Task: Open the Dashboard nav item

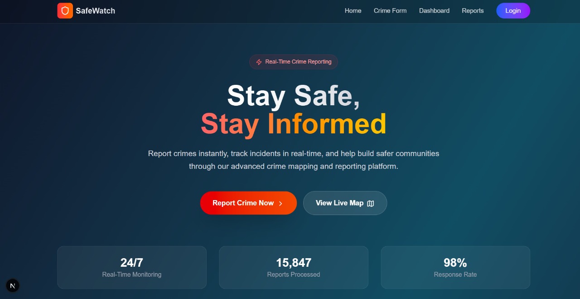Action: coord(434,10)
